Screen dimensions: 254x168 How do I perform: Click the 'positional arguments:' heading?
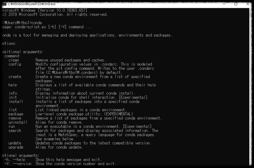coord(23,52)
